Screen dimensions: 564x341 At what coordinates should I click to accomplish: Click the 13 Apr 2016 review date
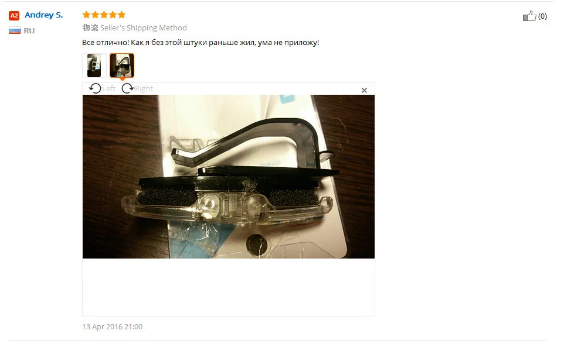[x=112, y=326]
